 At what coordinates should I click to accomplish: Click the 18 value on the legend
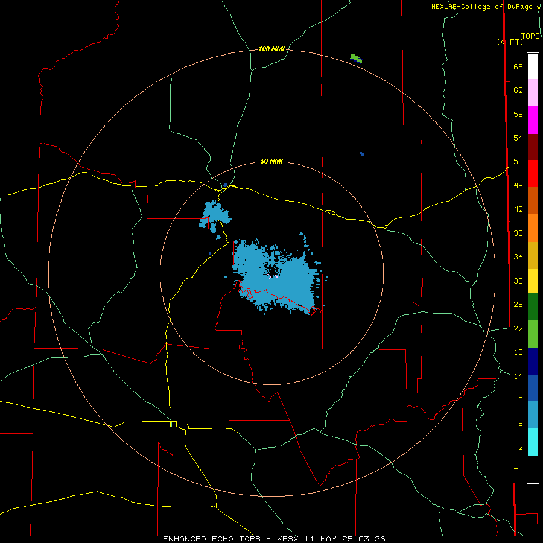[518, 352]
